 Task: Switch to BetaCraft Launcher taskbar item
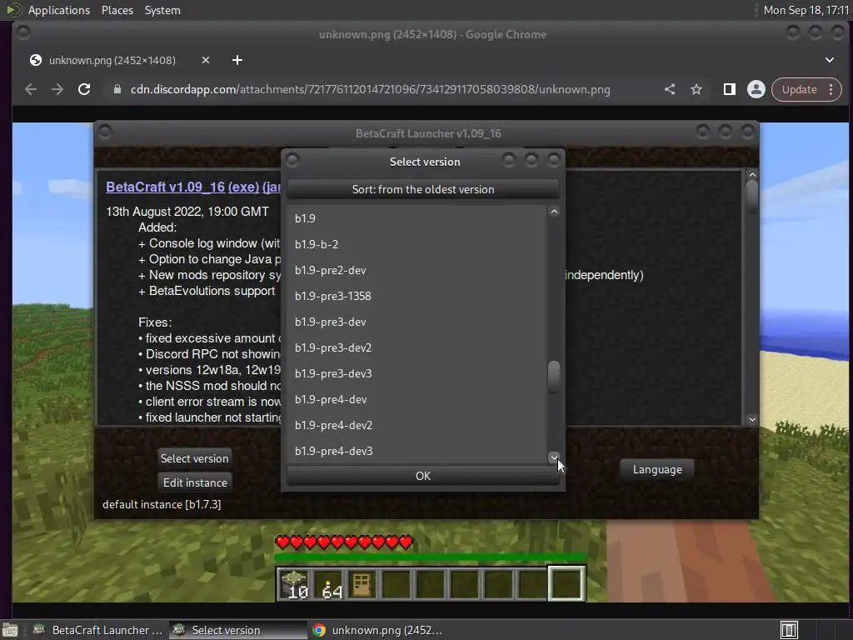click(98, 630)
